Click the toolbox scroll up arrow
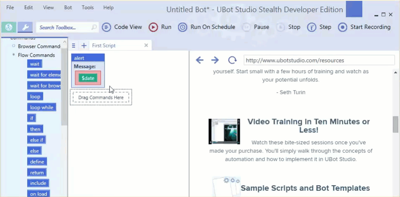The height and width of the screenshot is (197, 400). (x=64, y=41)
